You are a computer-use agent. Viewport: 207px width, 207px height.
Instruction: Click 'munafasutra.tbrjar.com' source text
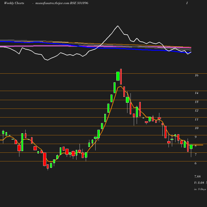52,3
